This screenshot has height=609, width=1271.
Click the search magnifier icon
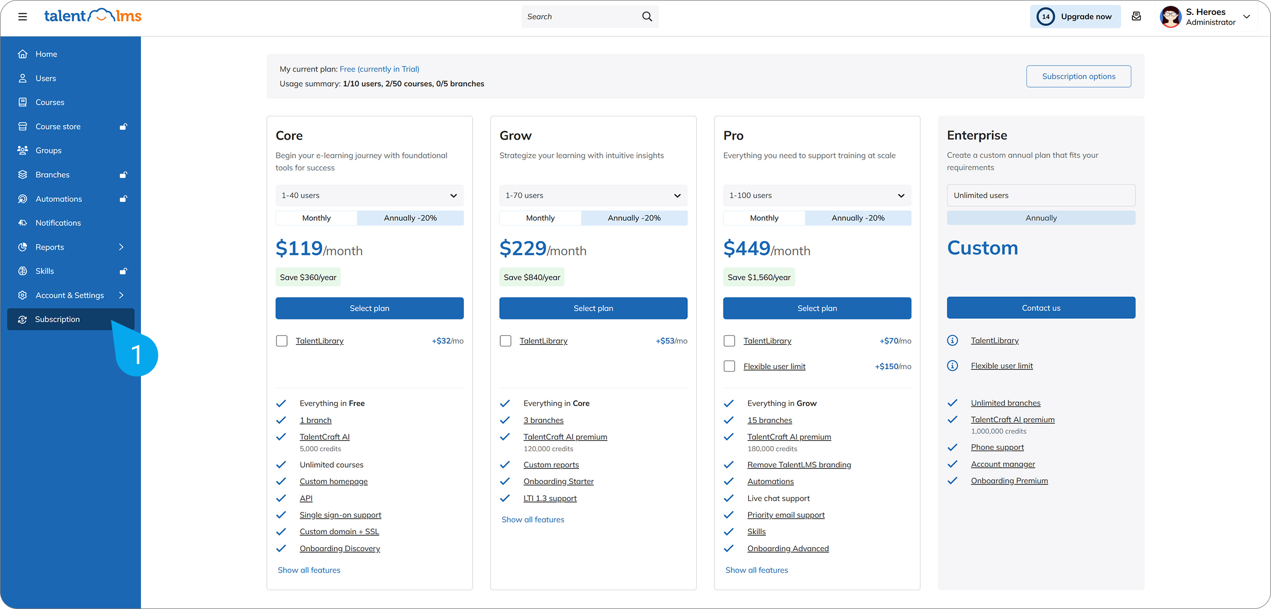pos(647,17)
